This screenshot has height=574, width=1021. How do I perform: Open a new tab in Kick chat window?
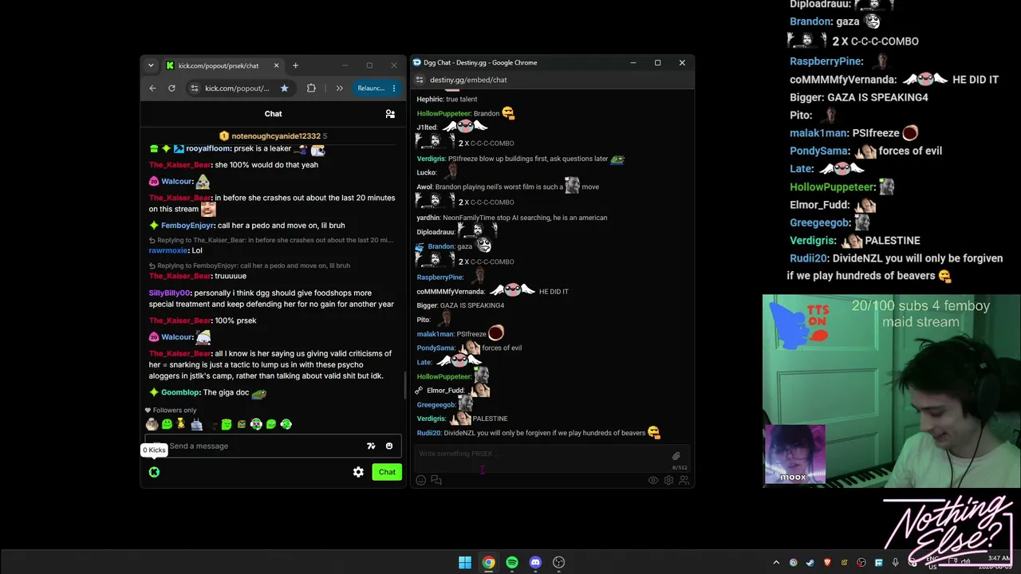coord(295,65)
